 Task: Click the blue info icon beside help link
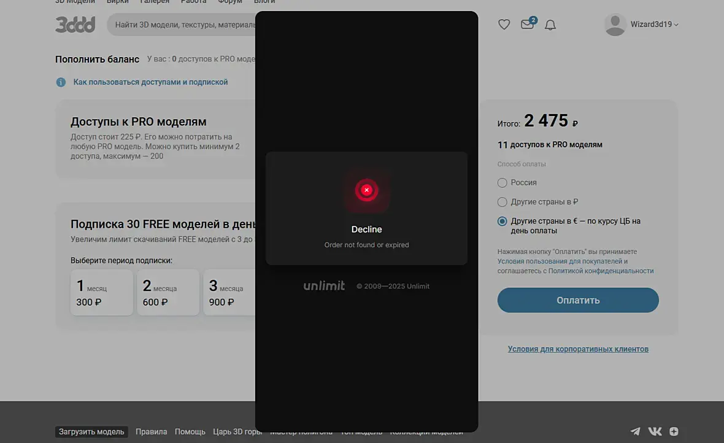[x=61, y=82]
